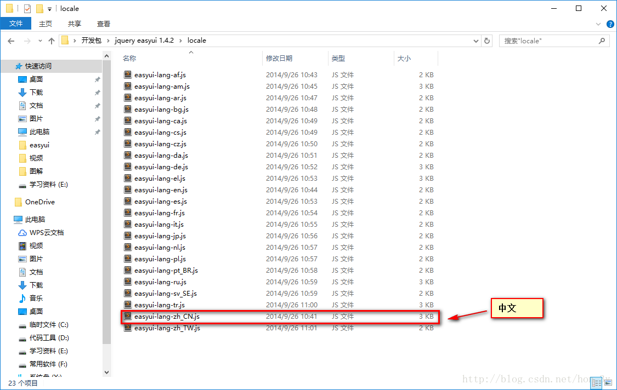The width and height of the screenshot is (617, 390).
Task: Click quick access new folder icon
Action: click(x=39, y=8)
